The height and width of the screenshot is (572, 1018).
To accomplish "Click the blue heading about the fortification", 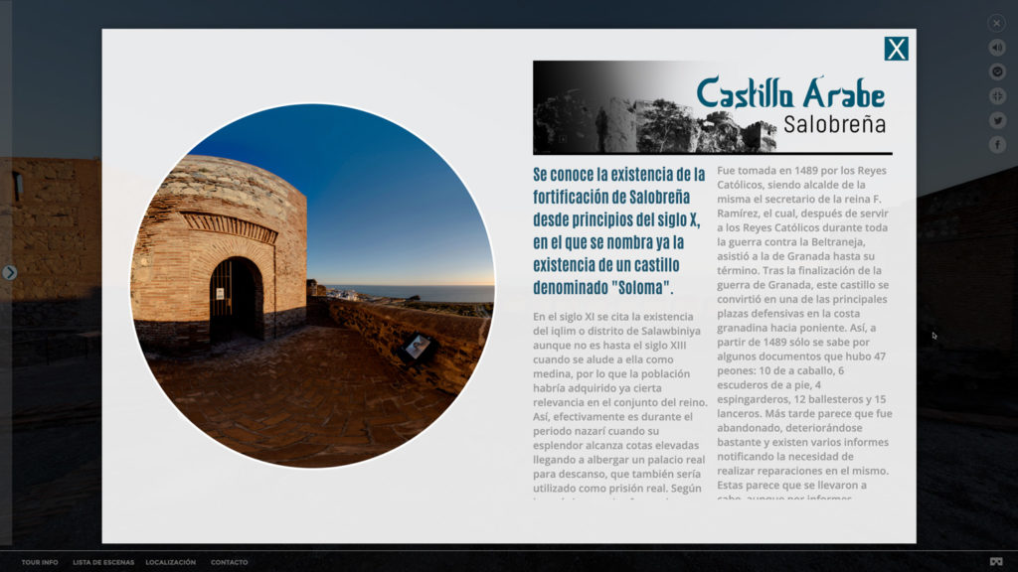I will (619, 230).
